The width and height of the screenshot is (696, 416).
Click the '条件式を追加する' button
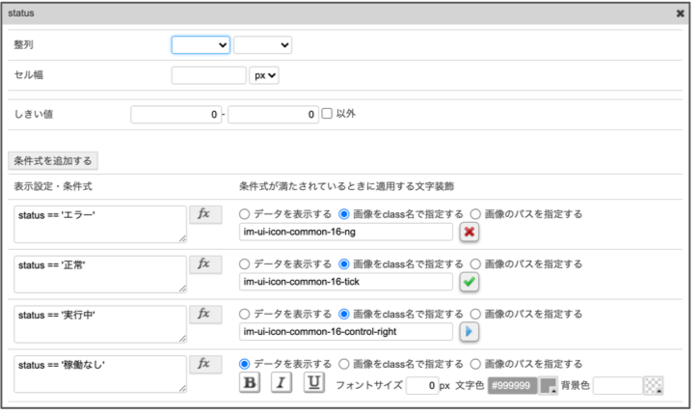[x=52, y=160]
